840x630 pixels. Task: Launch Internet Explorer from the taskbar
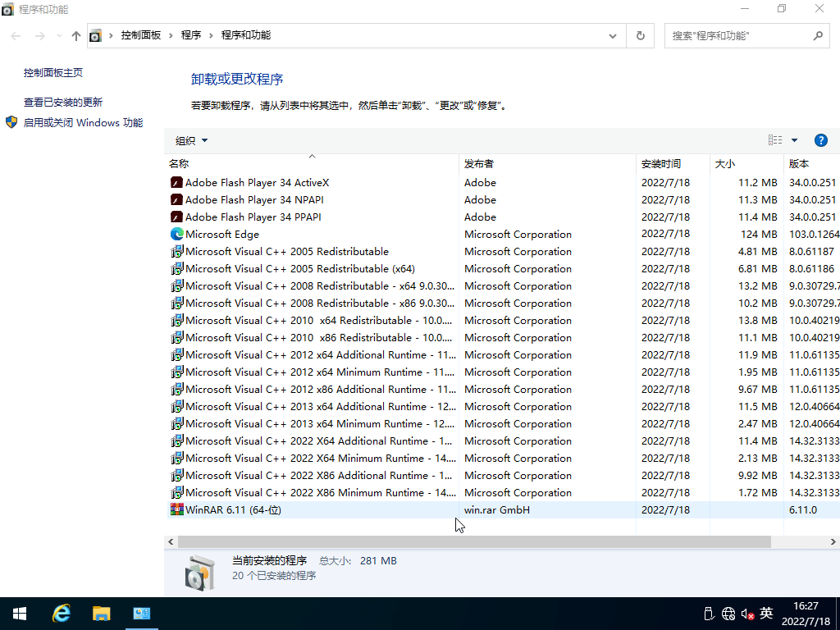pyautogui.click(x=62, y=613)
